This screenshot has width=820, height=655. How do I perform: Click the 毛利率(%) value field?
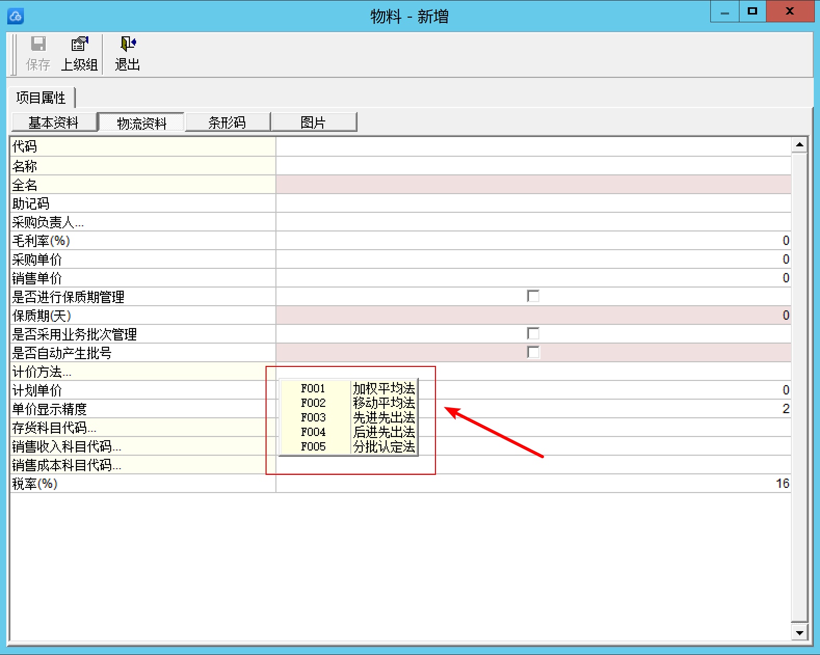(534, 240)
